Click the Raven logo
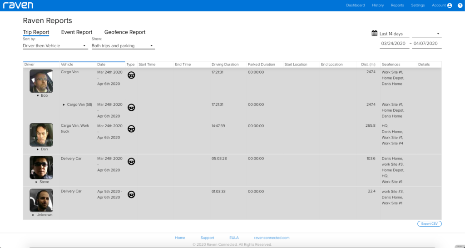This screenshot has width=465, height=248. 18,5
